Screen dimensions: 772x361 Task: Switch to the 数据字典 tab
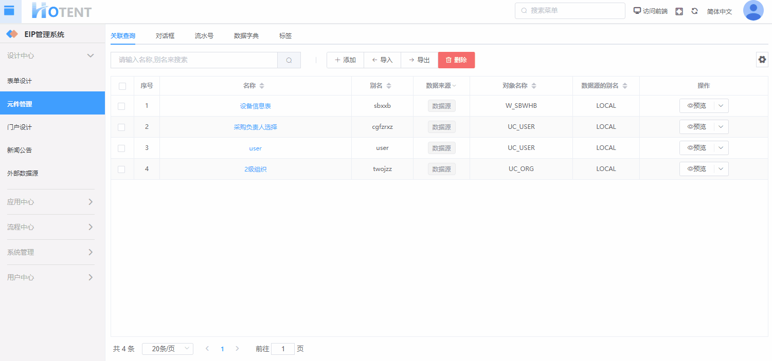[x=246, y=36]
